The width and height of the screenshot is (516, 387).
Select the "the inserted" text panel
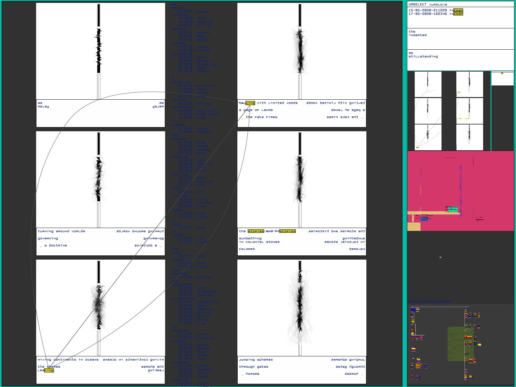(x=417, y=34)
